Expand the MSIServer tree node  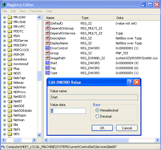[x=4, y=41]
